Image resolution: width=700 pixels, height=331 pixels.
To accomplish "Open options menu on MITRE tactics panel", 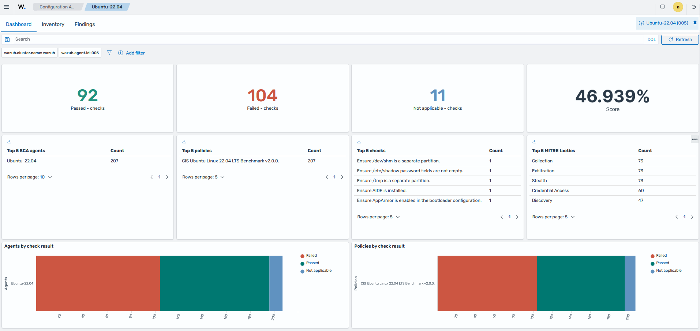I will pyautogui.click(x=695, y=139).
